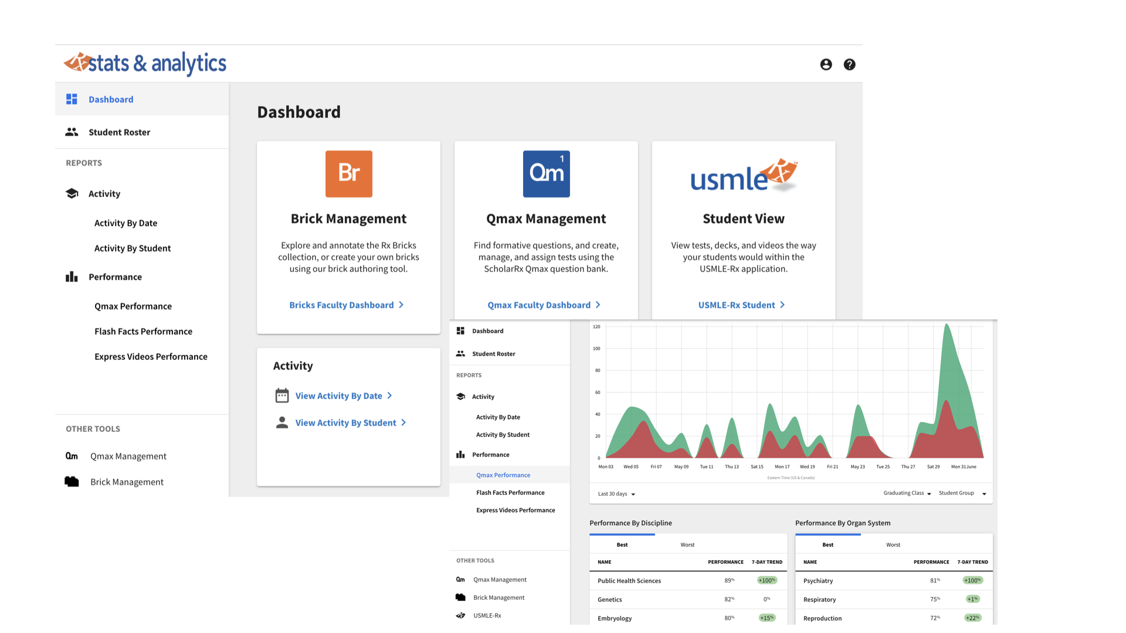Click the Performance bar chart icon in main sidebar

72,277
